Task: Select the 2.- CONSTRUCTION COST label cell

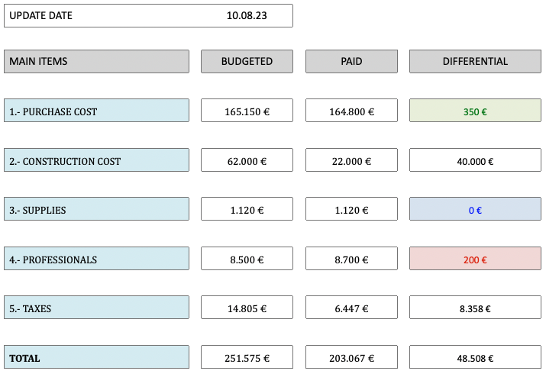Action: [96, 161]
